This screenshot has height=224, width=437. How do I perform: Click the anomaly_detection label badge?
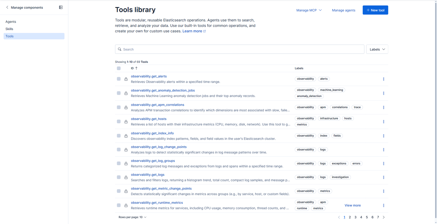pos(309,96)
